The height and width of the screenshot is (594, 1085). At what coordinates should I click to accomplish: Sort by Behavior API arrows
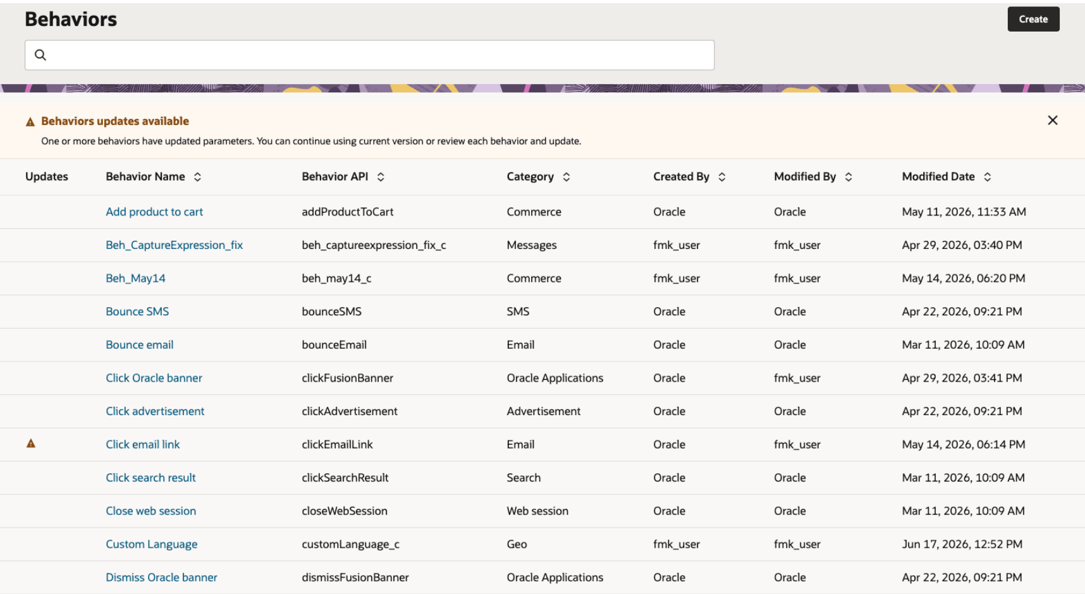tap(381, 177)
